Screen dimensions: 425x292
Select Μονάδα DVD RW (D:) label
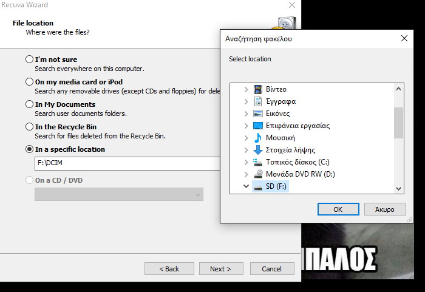coord(301,174)
